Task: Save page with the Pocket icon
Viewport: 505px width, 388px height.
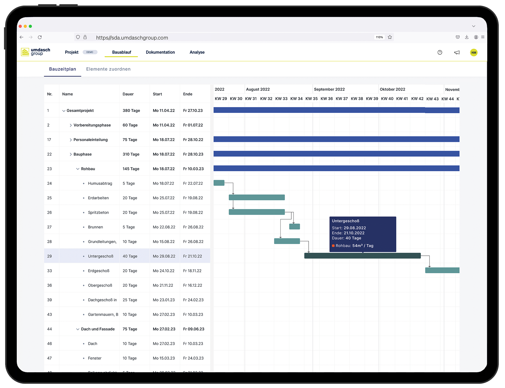Action: (458, 37)
